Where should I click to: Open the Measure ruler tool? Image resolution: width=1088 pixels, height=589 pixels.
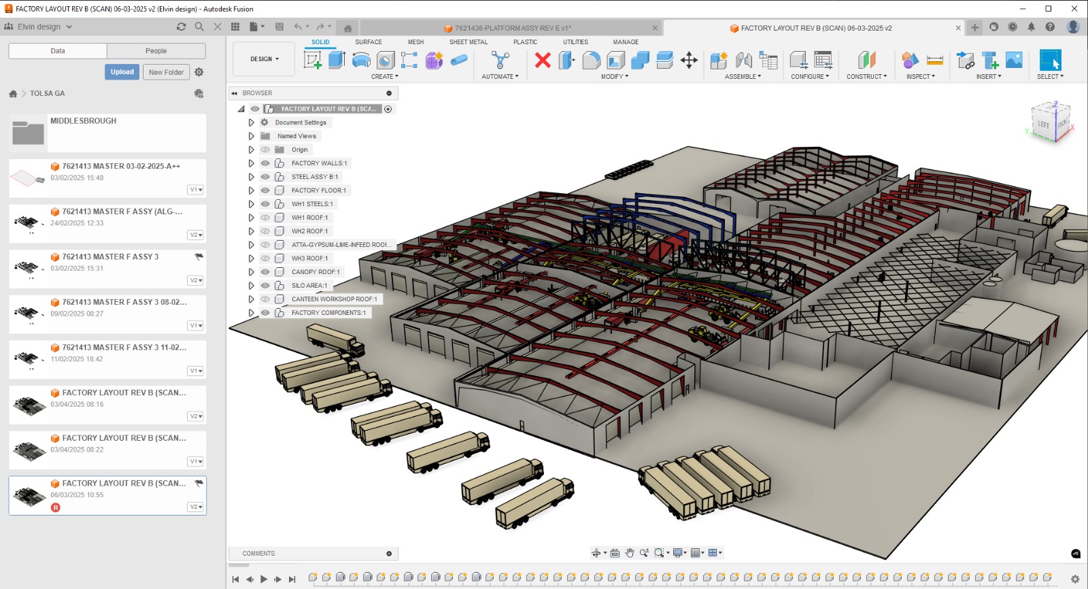935,60
